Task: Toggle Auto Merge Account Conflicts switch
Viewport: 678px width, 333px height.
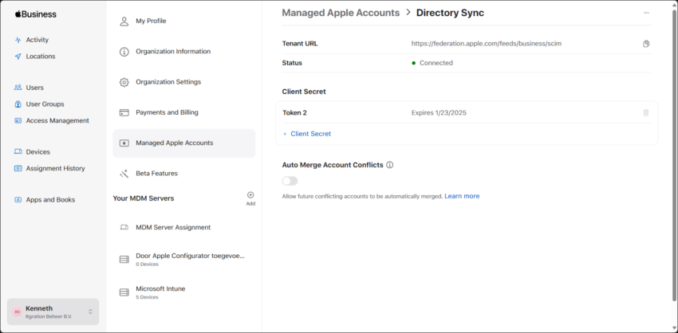Action: click(290, 181)
